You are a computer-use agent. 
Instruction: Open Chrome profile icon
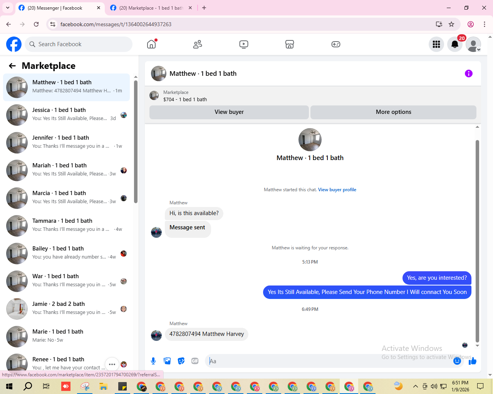point(471,24)
